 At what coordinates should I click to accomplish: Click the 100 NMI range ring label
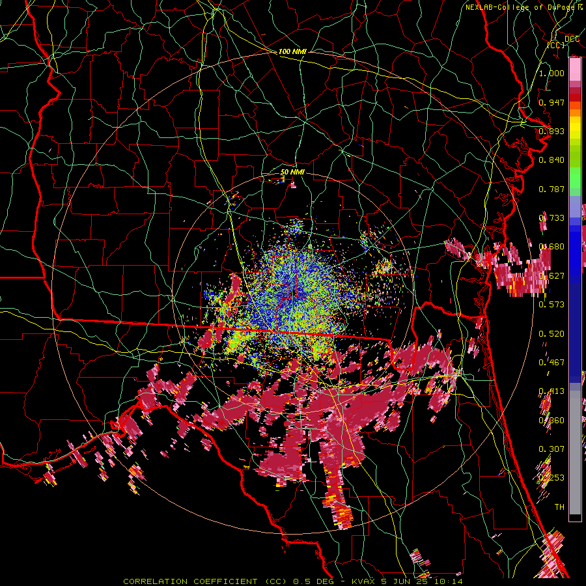click(292, 51)
